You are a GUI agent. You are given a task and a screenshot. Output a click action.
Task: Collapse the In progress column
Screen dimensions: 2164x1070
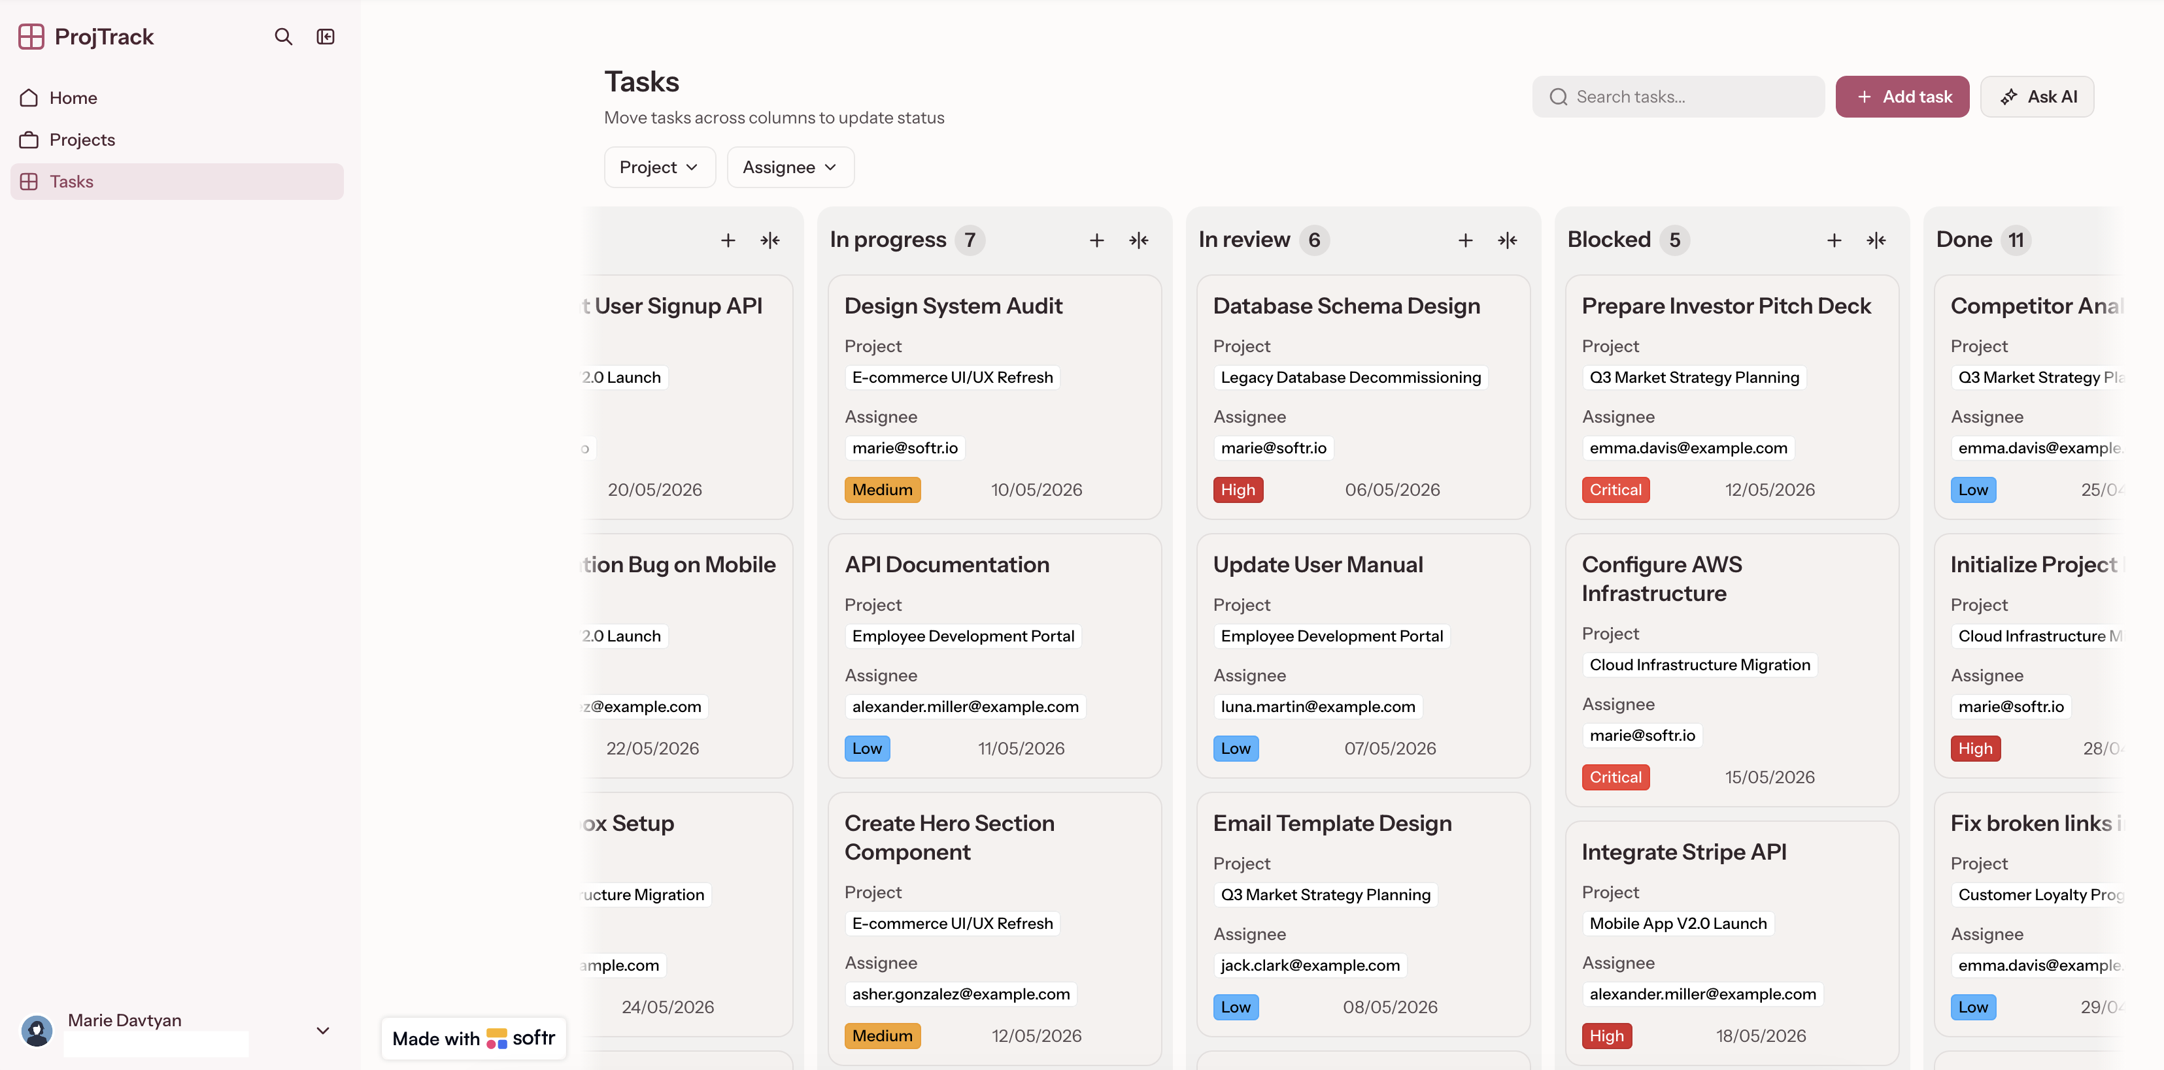(x=1138, y=240)
